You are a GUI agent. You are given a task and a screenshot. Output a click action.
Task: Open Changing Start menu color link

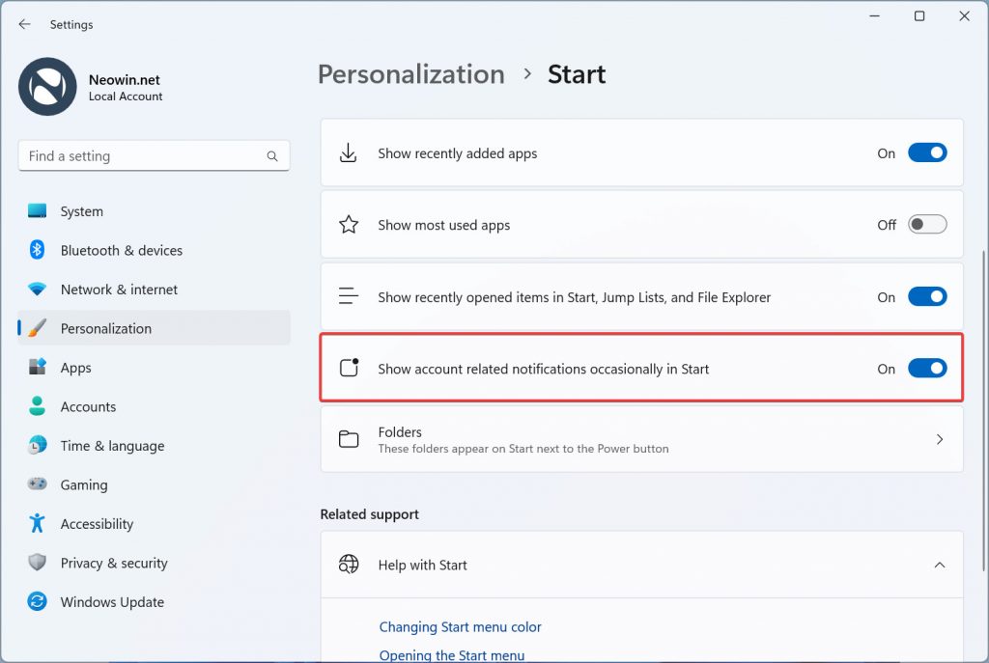(x=460, y=627)
